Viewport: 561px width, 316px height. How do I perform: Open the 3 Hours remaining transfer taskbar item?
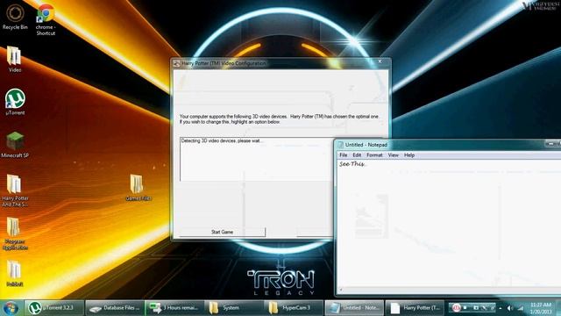coord(175,308)
